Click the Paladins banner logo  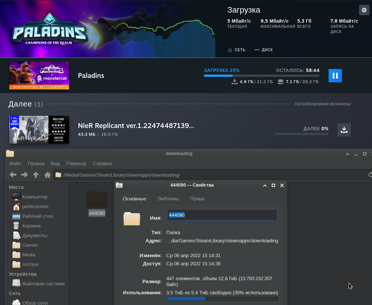point(49,29)
